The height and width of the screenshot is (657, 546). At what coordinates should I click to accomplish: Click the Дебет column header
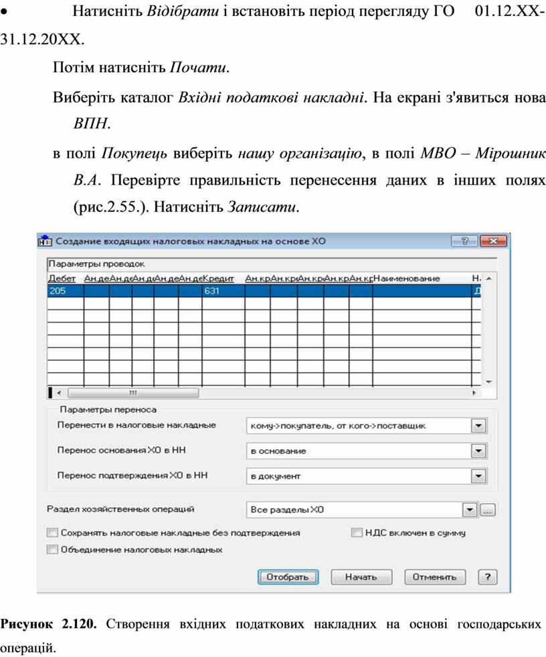(62, 279)
